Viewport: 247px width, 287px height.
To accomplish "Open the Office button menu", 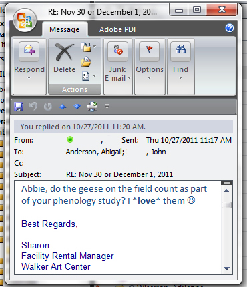I will (x=25, y=20).
